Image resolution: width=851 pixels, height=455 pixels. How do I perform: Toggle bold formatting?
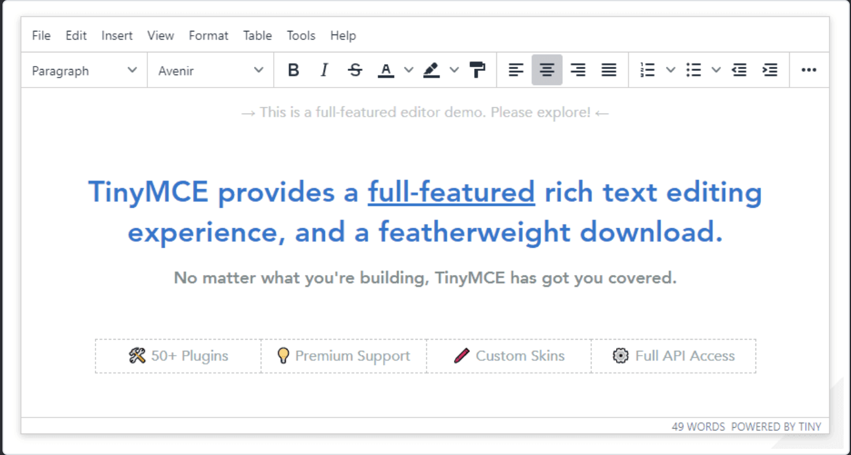coord(294,70)
